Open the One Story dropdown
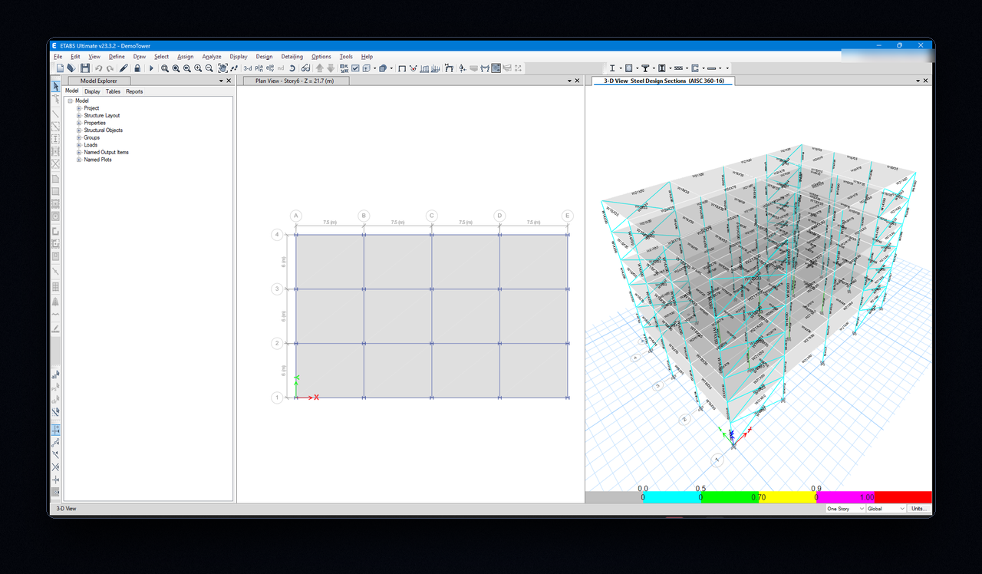Viewport: 982px width, 574px height. (x=845, y=509)
